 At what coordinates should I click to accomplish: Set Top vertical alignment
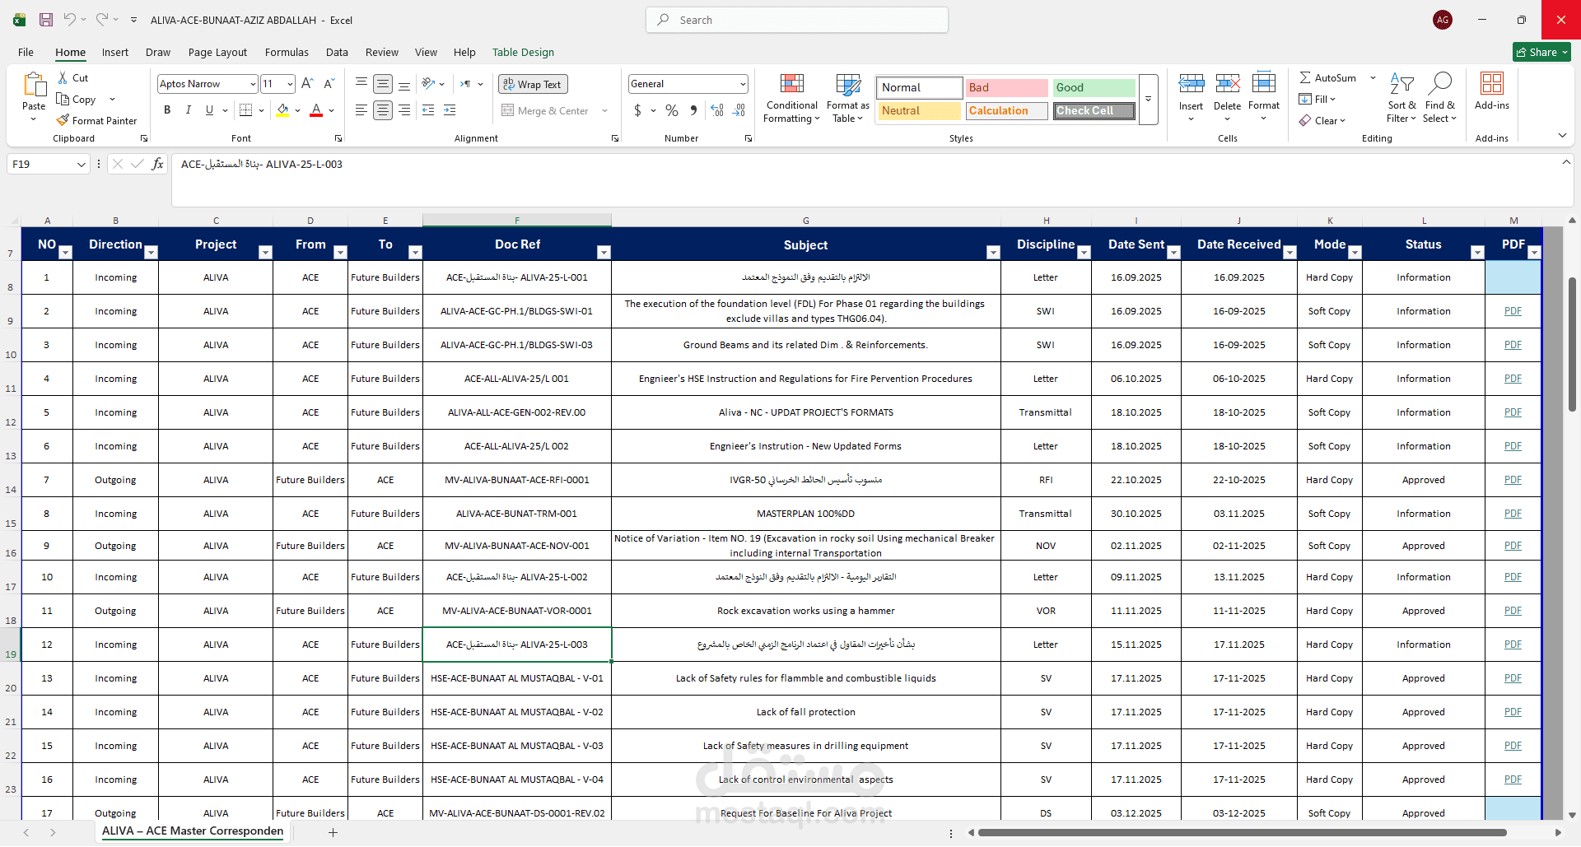(361, 83)
